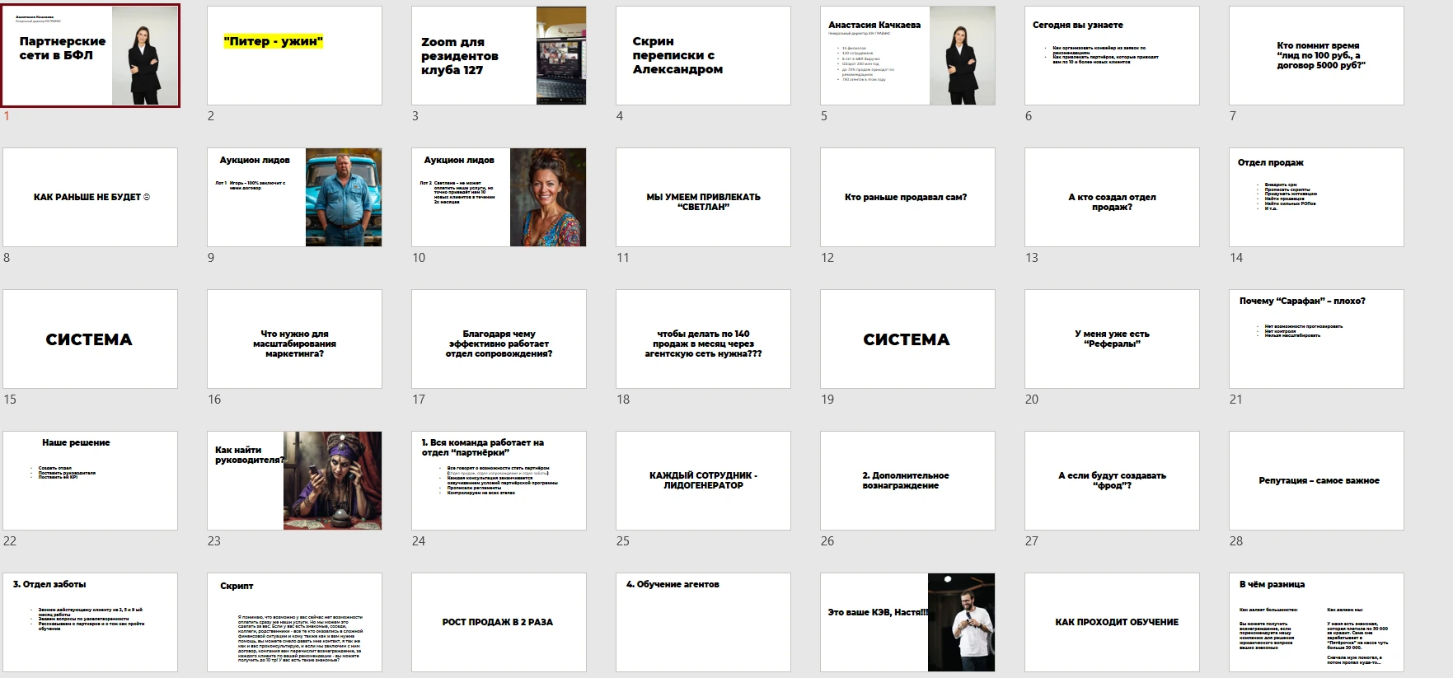Choose slide 9 'Аукцион лидов' with man by truck
The image size is (1453, 678).
(x=294, y=197)
